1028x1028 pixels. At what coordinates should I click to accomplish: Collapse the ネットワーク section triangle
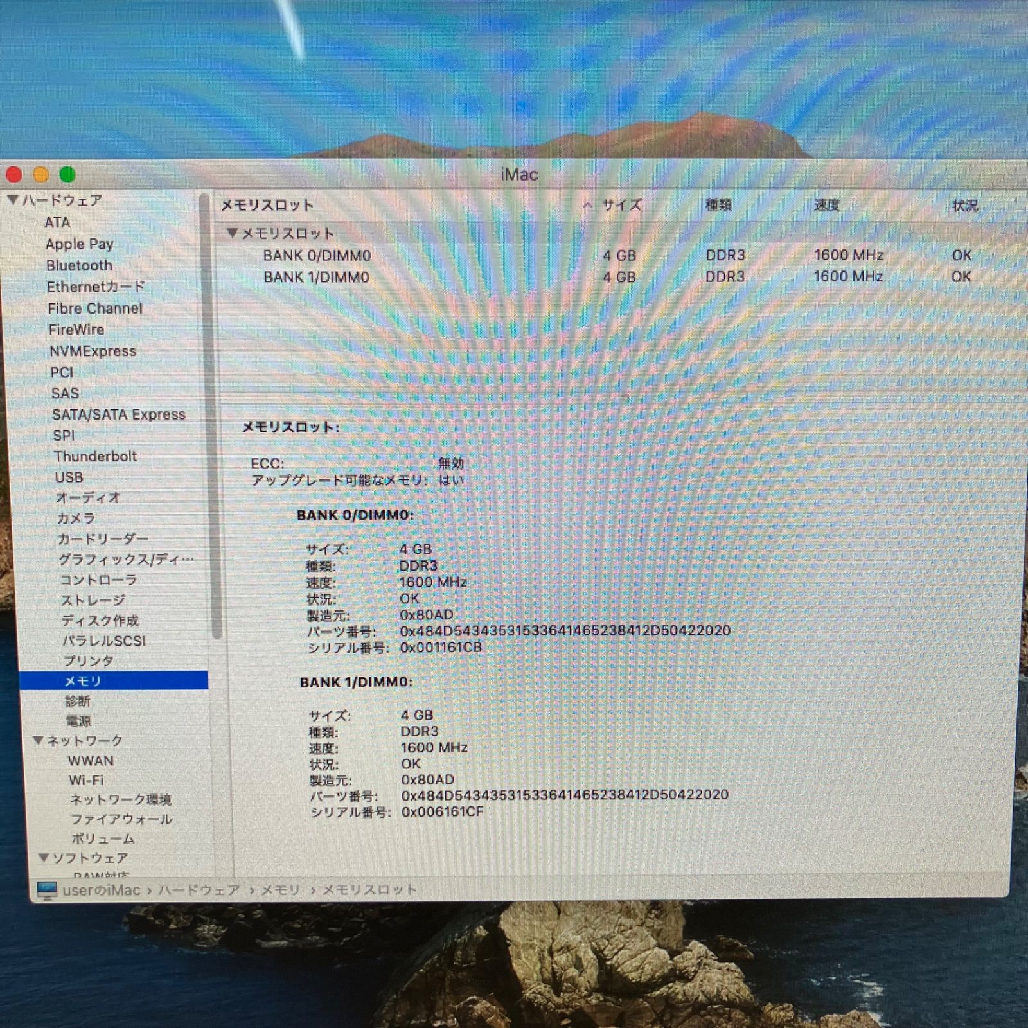tap(39, 740)
